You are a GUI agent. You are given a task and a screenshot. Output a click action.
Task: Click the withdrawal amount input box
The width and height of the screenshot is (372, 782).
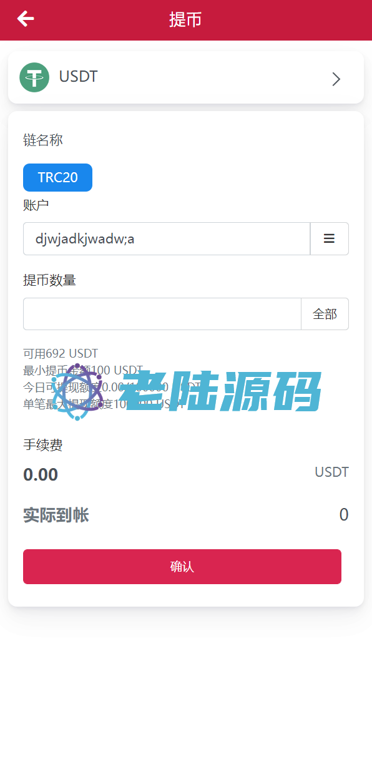[x=162, y=314]
